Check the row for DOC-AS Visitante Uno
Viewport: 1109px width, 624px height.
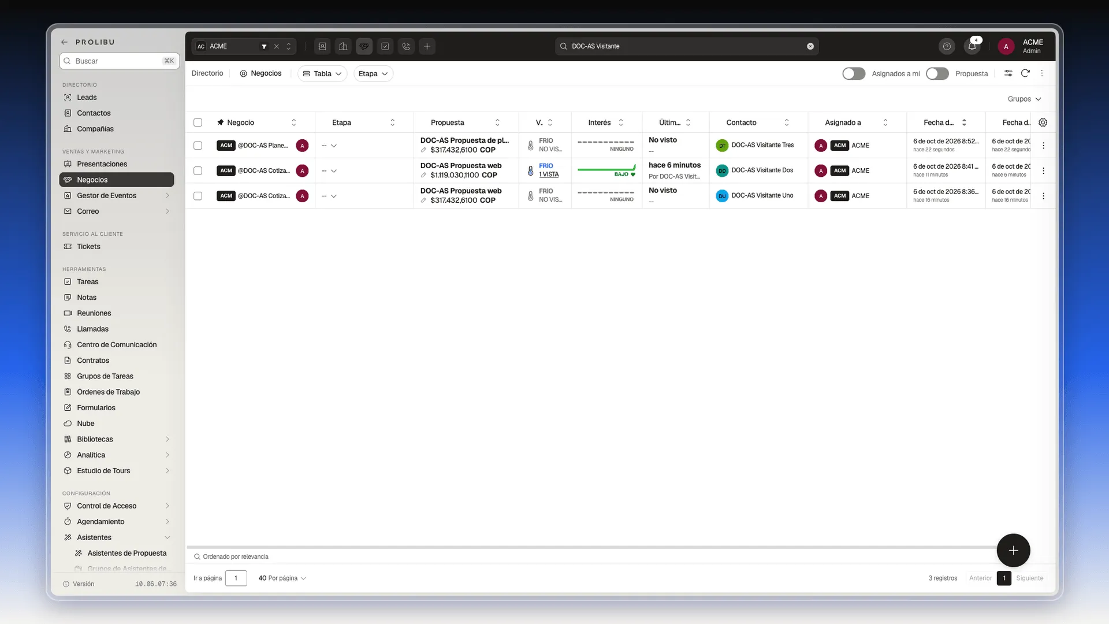[198, 196]
